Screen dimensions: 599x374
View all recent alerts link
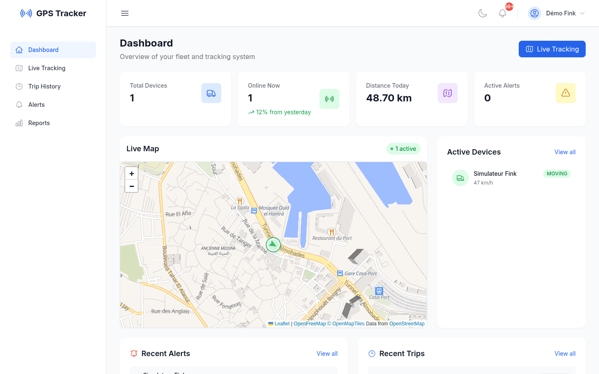327,354
